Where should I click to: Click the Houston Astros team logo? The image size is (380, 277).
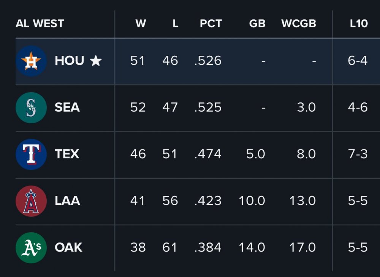pyautogui.click(x=31, y=61)
